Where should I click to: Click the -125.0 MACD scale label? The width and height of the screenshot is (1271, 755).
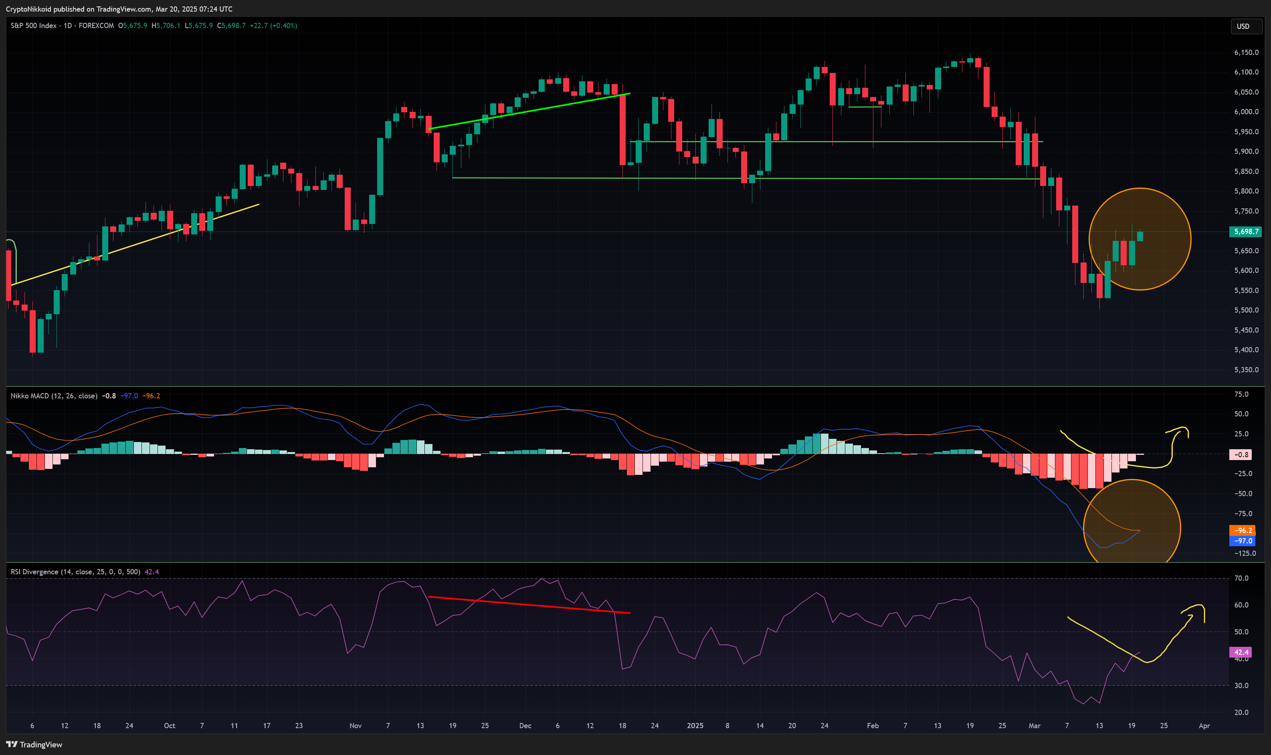tap(1245, 553)
